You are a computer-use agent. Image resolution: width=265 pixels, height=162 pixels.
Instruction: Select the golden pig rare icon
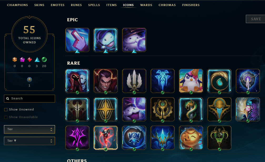point(191,138)
